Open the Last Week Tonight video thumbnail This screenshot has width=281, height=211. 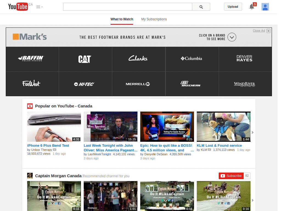tap(111, 127)
